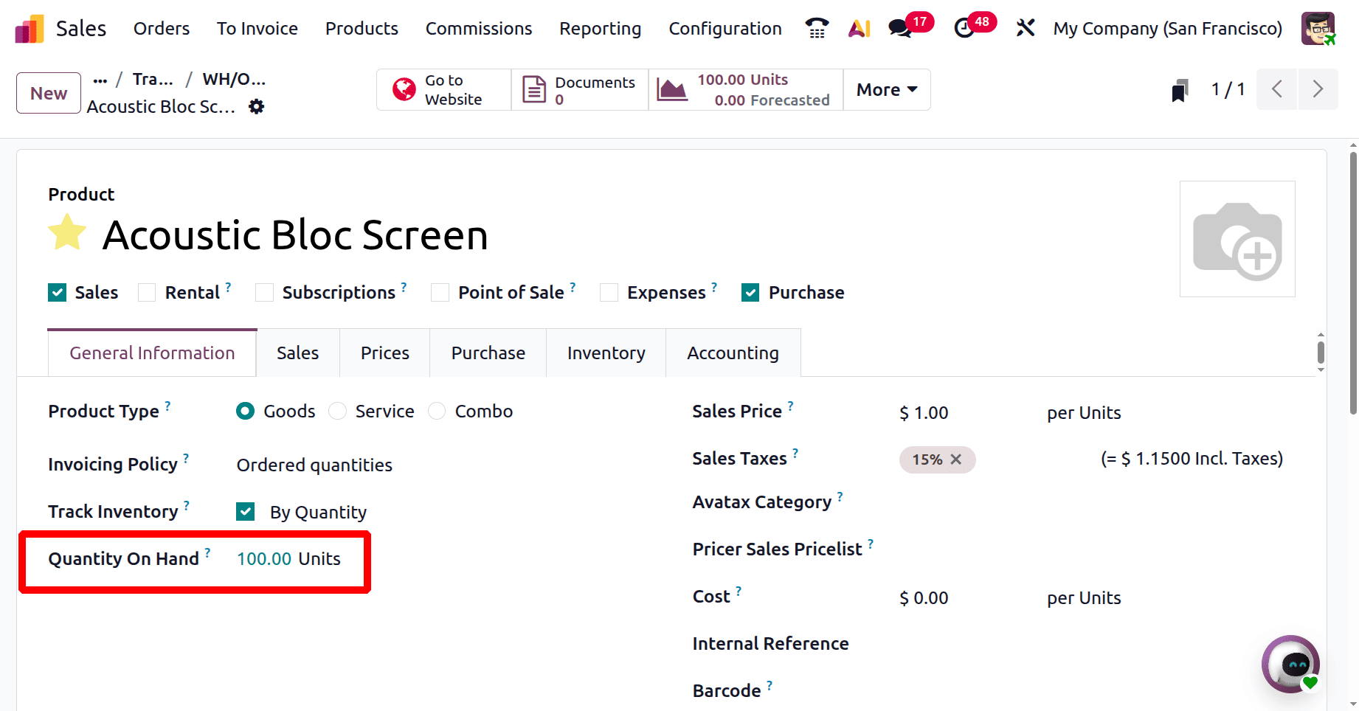Open the debug tools icon
Image resolution: width=1359 pixels, height=711 pixels.
1025,28
